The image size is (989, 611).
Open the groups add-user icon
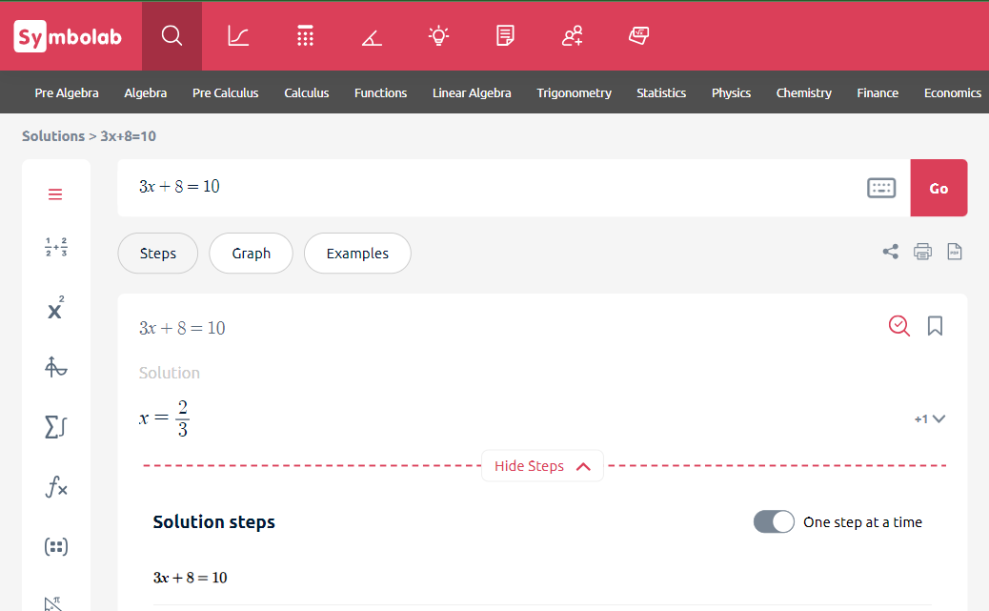[x=572, y=35]
